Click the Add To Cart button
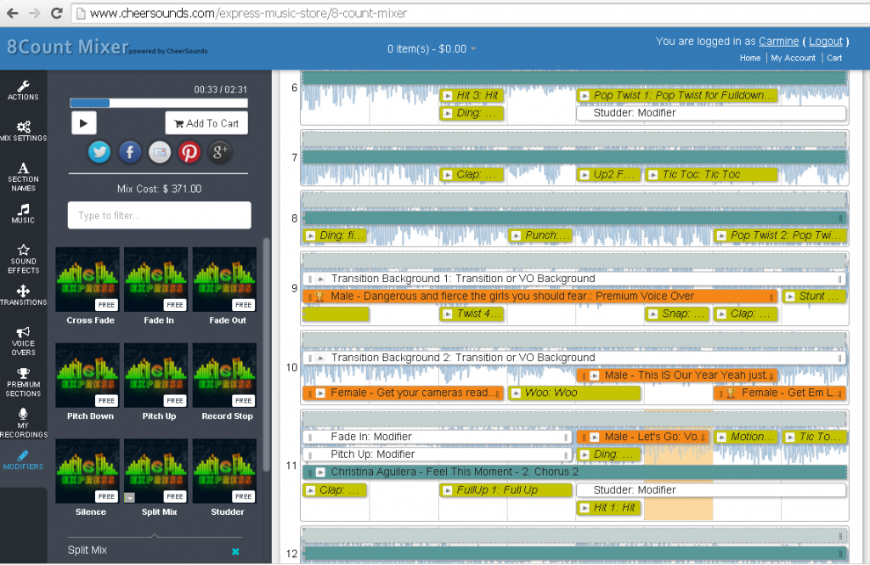This screenshot has width=870, height=565. click(x=206, y=123)
